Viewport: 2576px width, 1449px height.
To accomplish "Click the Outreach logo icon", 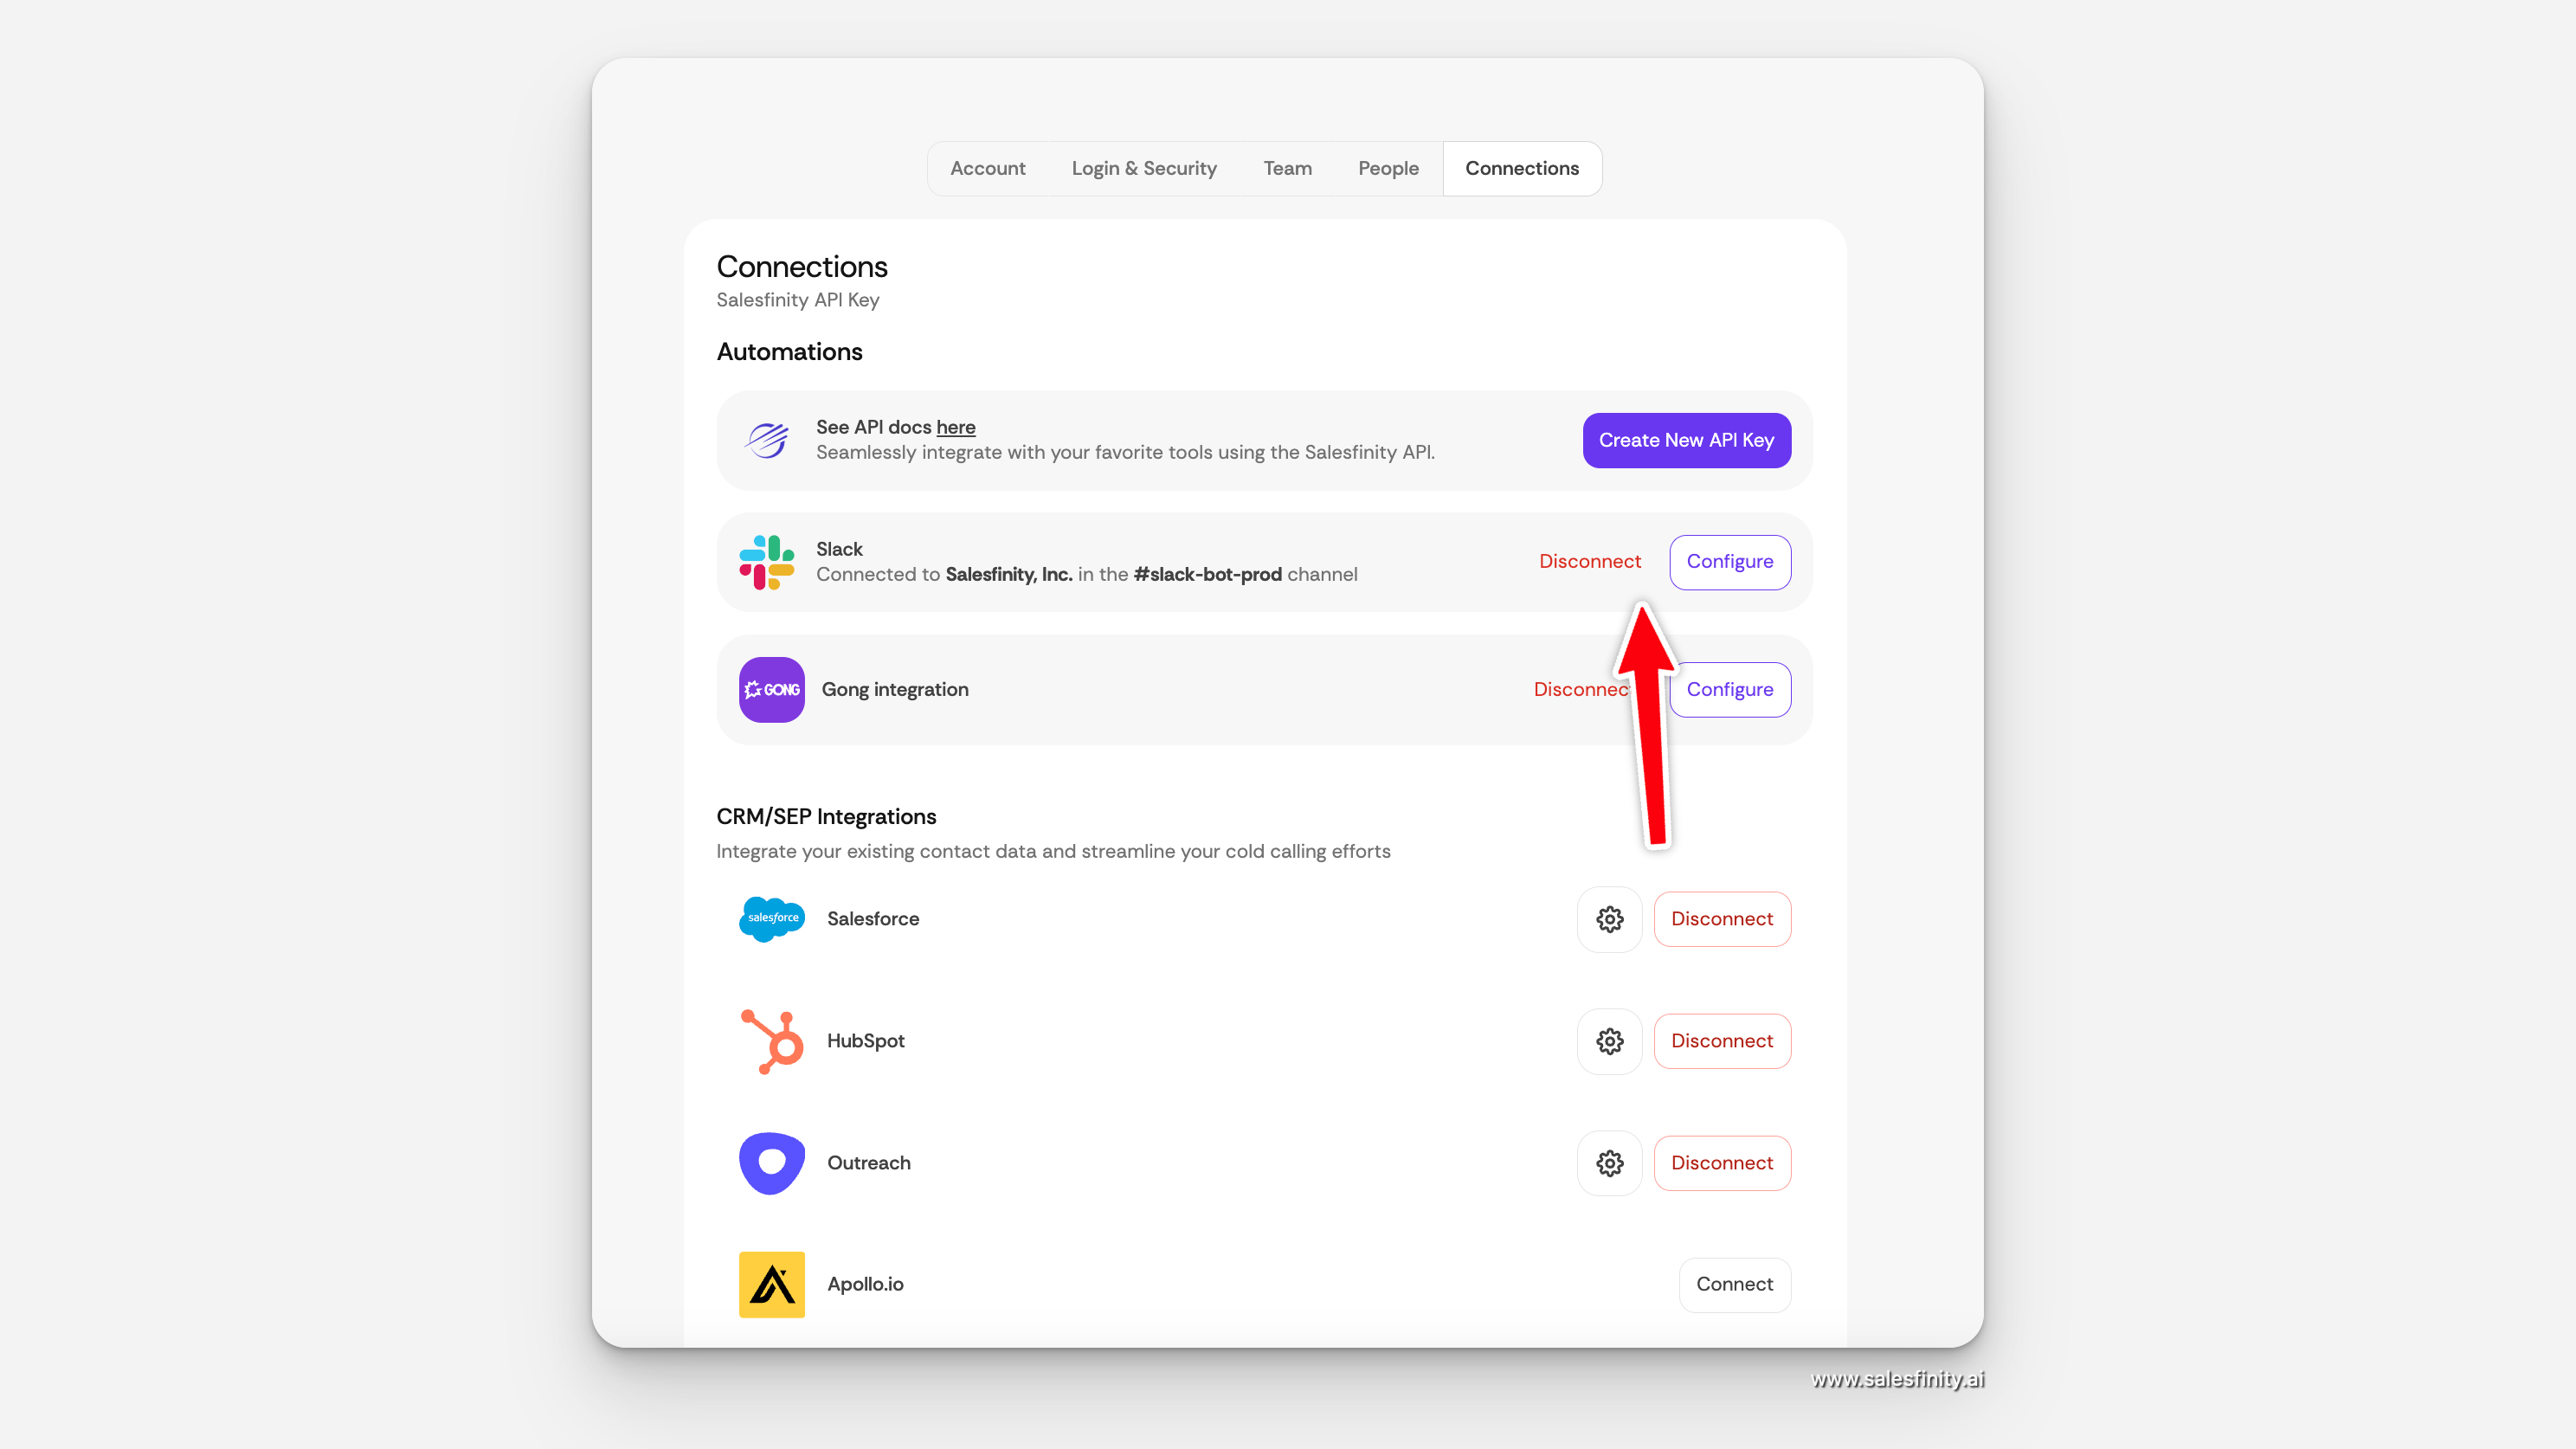I will (771, 1163).
